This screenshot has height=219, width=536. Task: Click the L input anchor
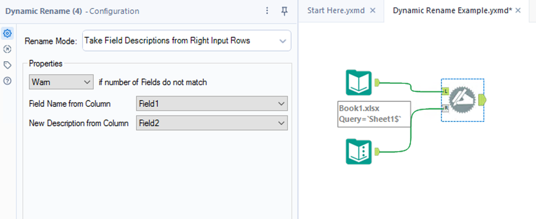pyautogui.click(x=445, y=92)
